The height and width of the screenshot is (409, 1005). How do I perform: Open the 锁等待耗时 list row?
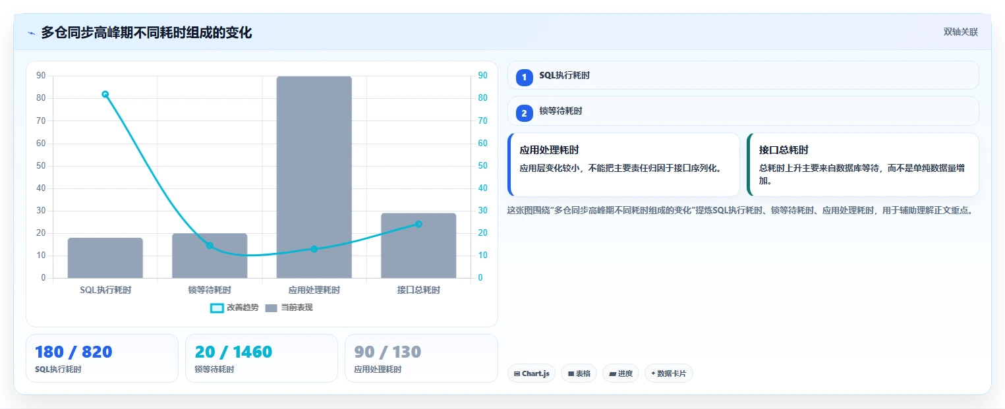pos(743,111)
